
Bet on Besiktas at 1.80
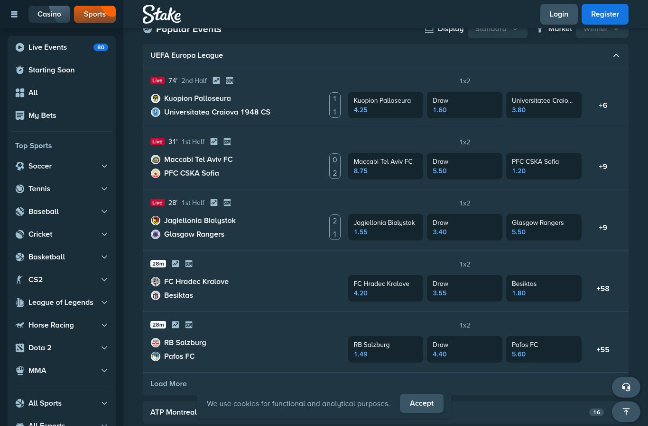(544, 288)
